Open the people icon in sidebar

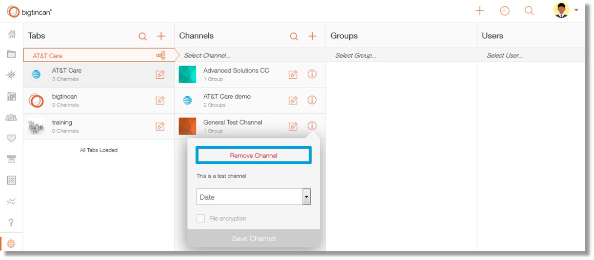pyautogui.click(x=12, y=117)
